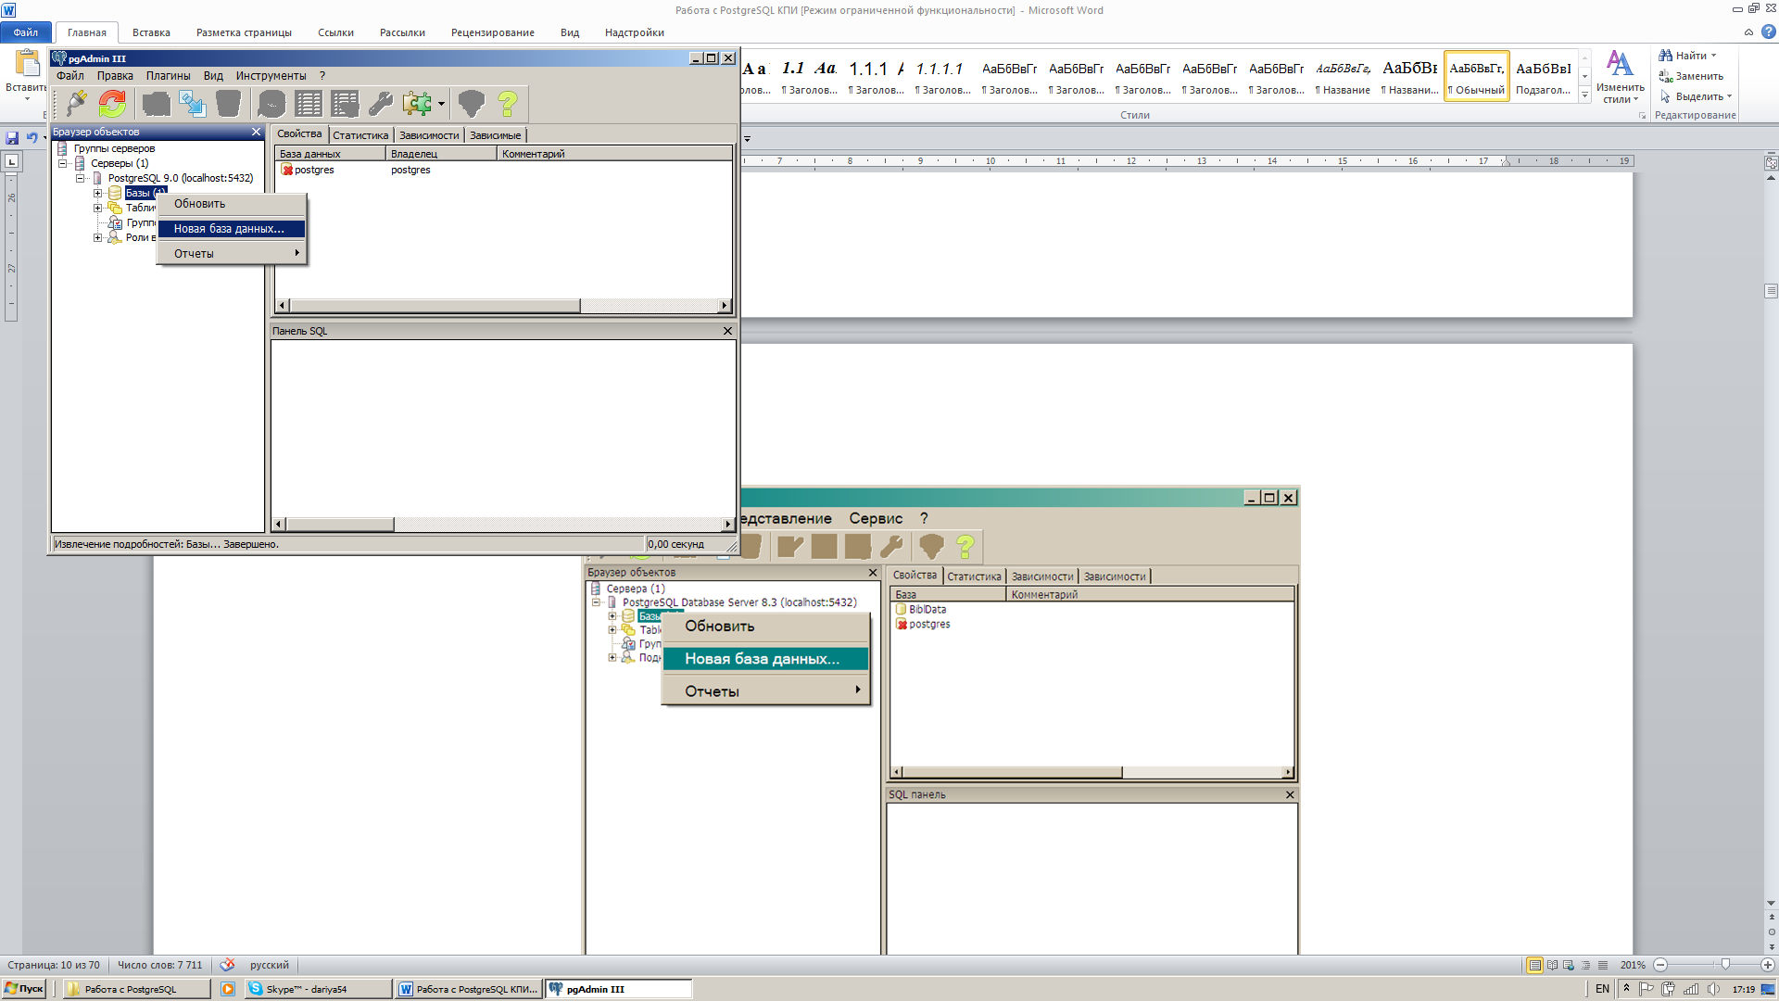Open the SQL query tool icon in pgAdmin

pyautogui.click(x=271, y=104)
